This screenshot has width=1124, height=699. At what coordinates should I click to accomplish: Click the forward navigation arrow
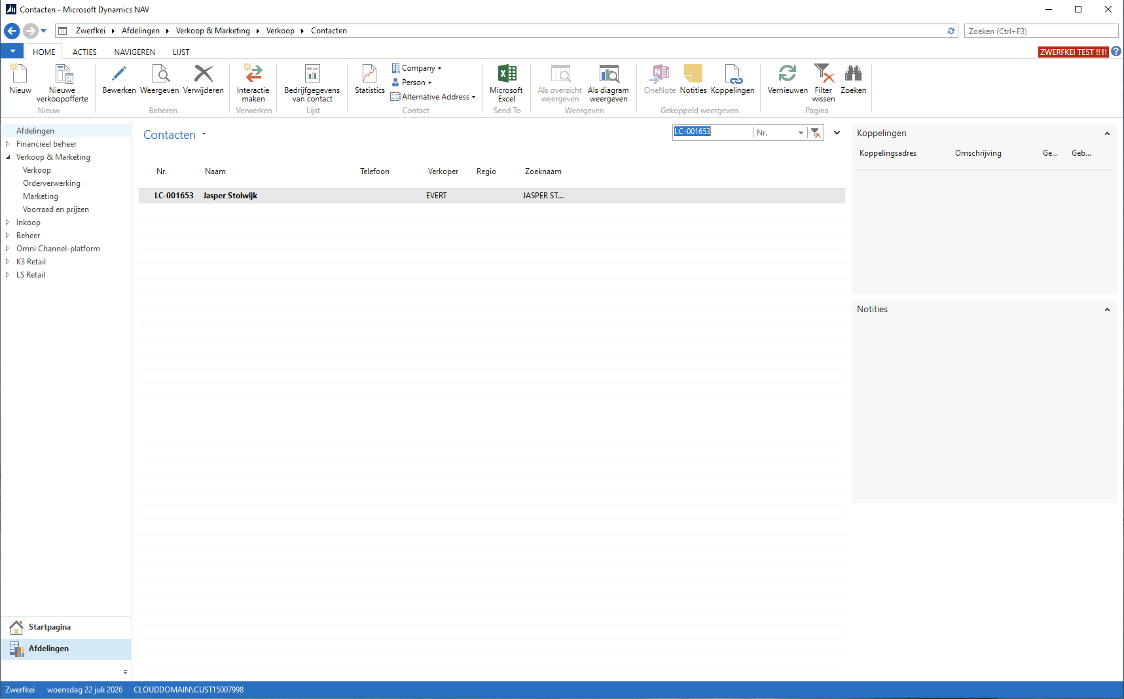pyautogui.click(x=30, y=31)
